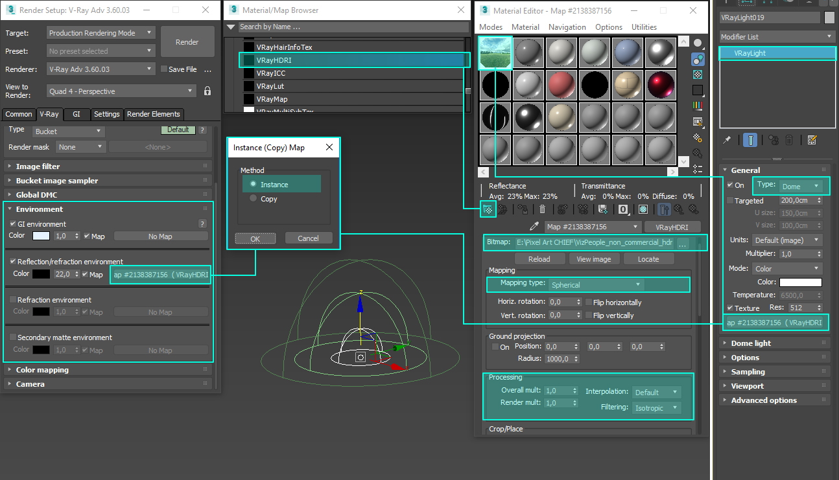This screenshot has width=839, height=480.
Task: Switch to the GI tab
Action: click(x=77, y=114)
